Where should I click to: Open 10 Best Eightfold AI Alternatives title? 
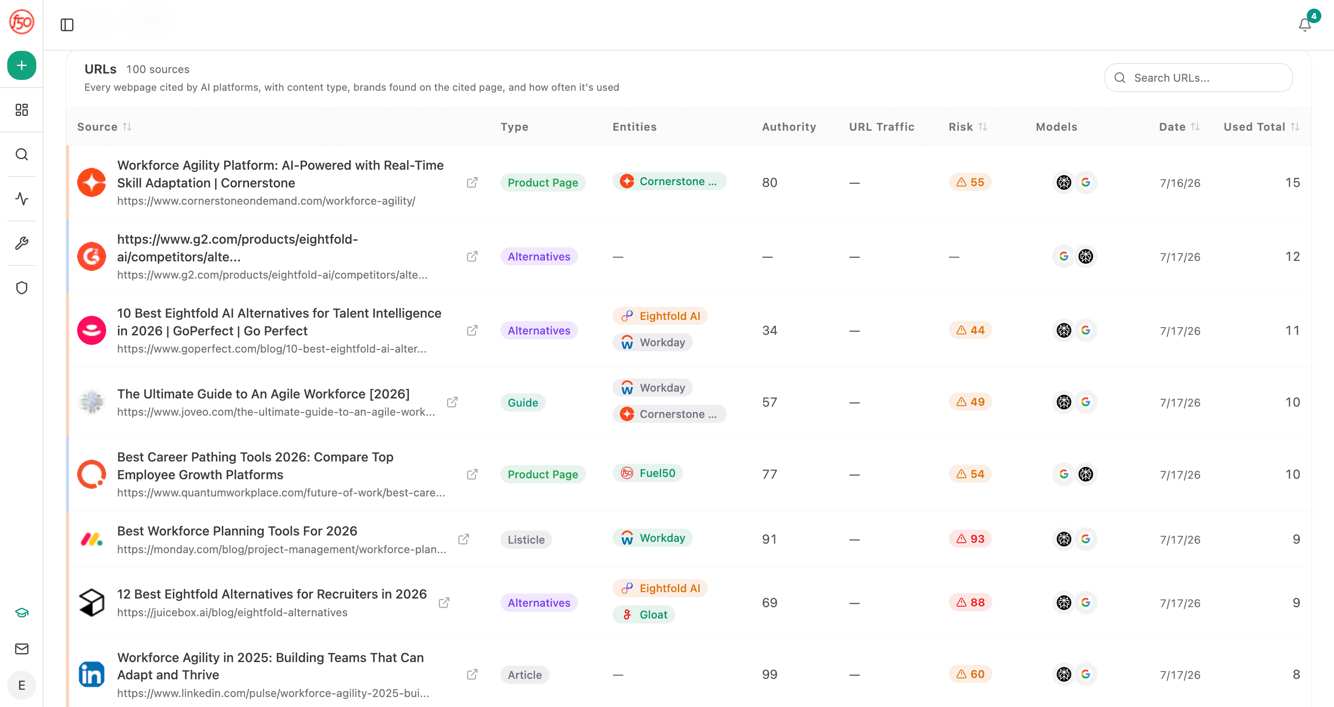[x=279, y=322]
